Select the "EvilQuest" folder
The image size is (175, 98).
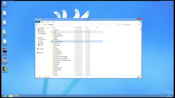tap(57, 64)
